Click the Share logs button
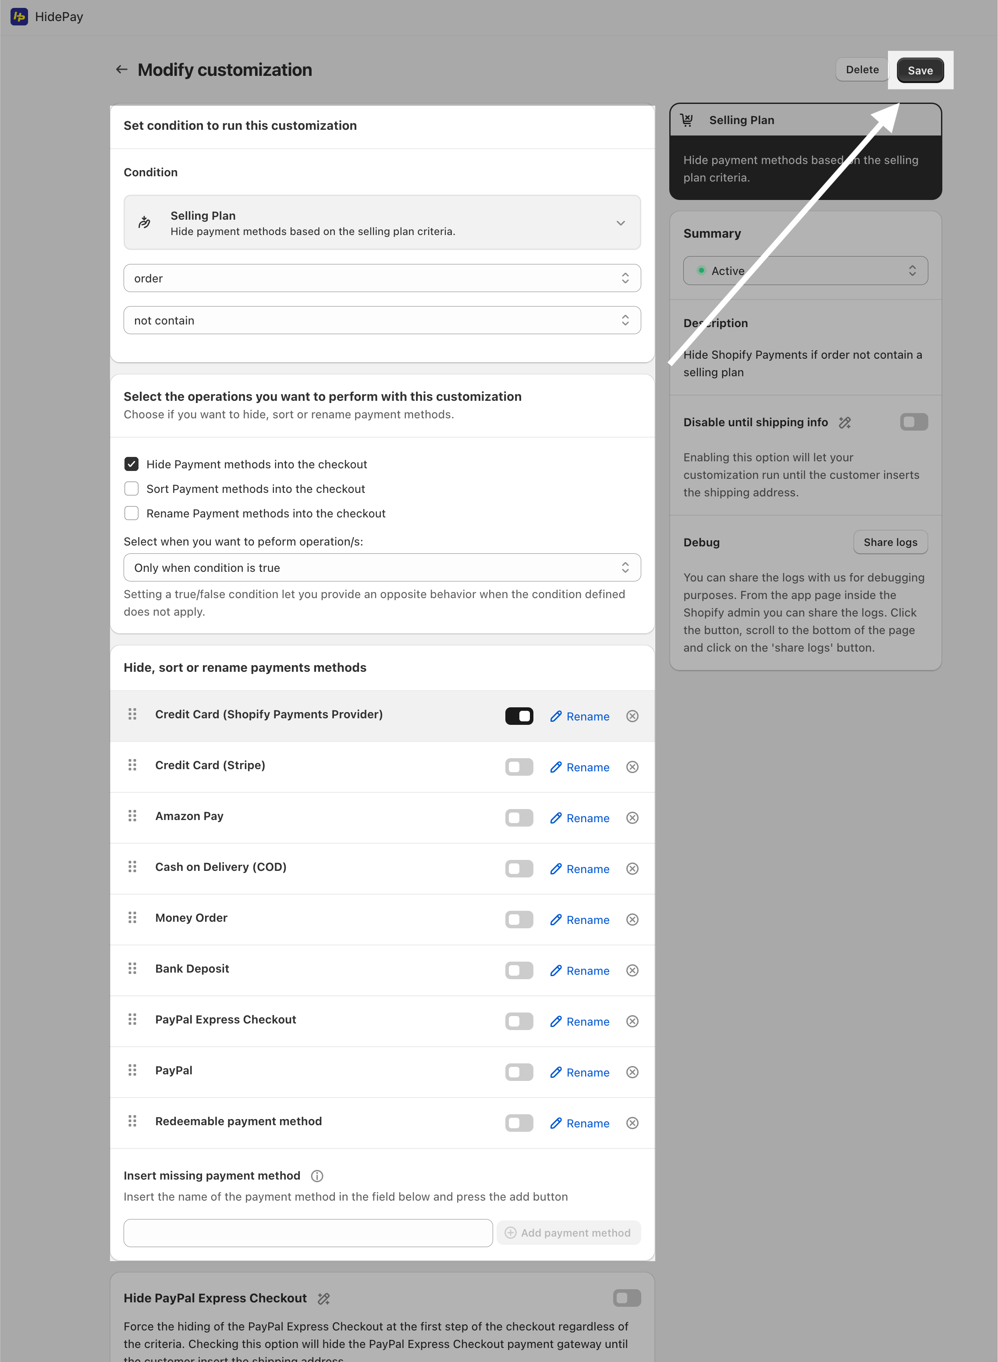 890,542
